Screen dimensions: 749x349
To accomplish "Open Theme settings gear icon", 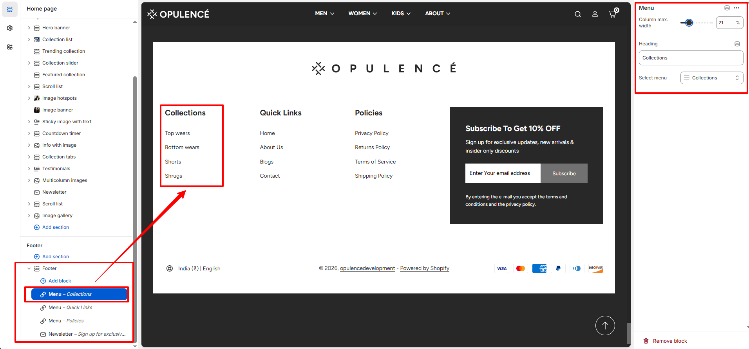I will pyautogui.click(x=10, y=28).
